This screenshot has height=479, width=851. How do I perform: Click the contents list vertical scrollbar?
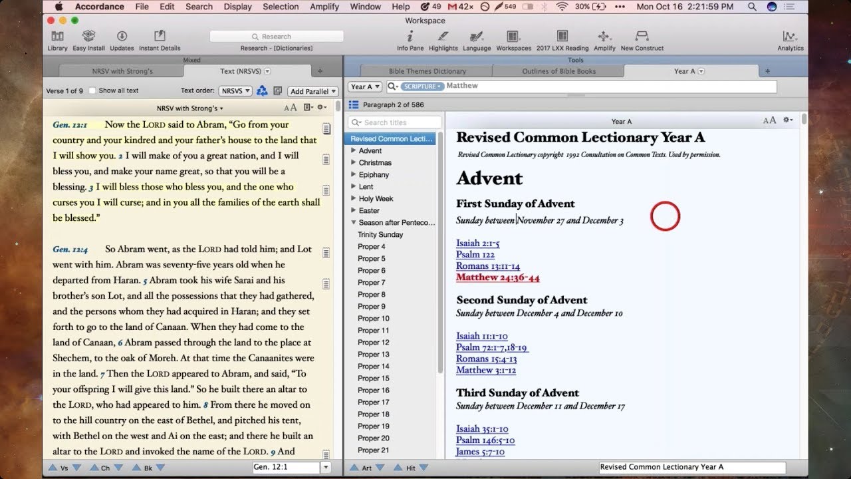pos(439,253)
